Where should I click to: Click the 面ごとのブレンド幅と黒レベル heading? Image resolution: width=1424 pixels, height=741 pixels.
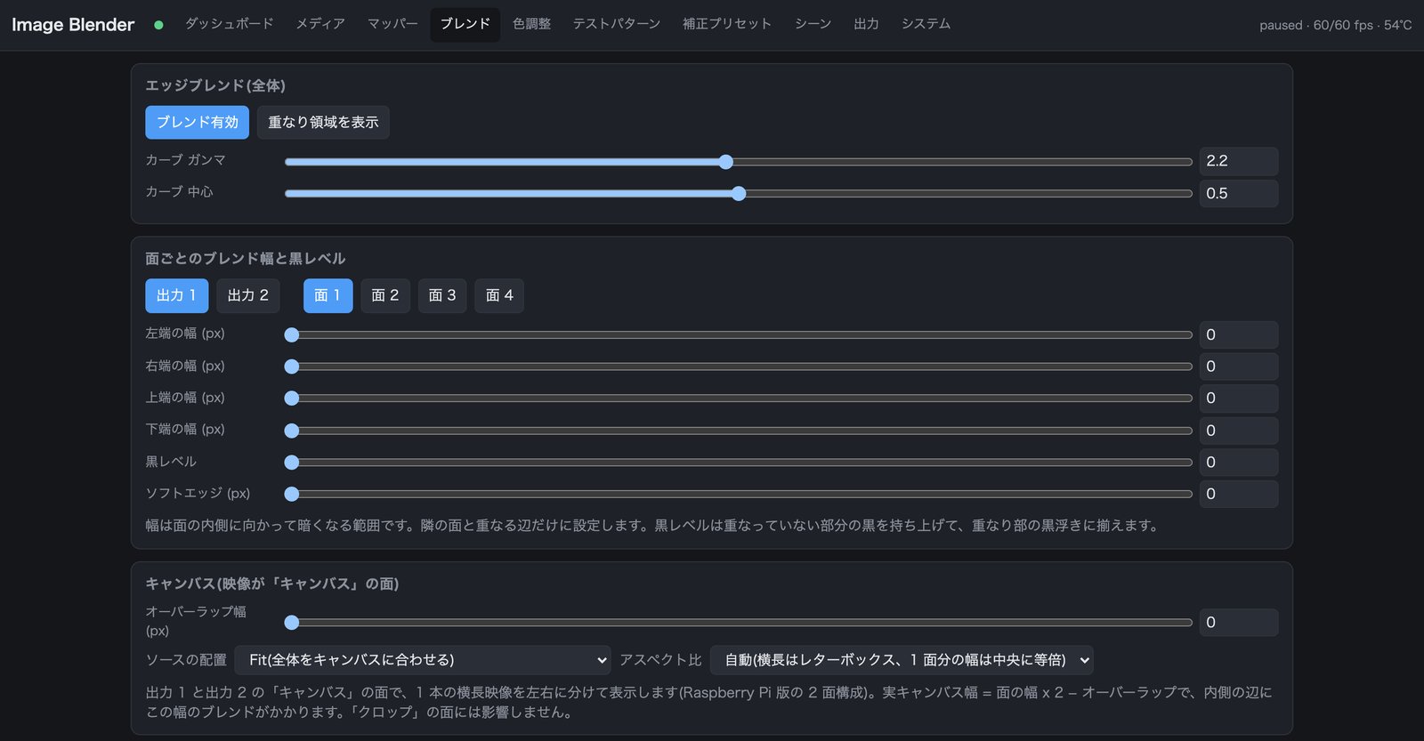tap(246, 259)
